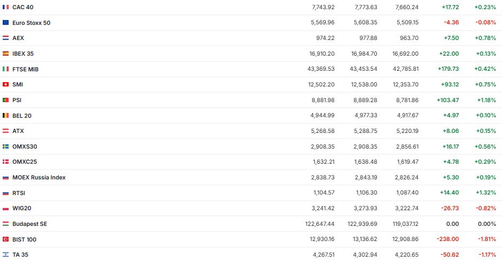502x261 pixels.
Task: Click the Netherlands flag icon beside AEX
Action: point(6,38)
